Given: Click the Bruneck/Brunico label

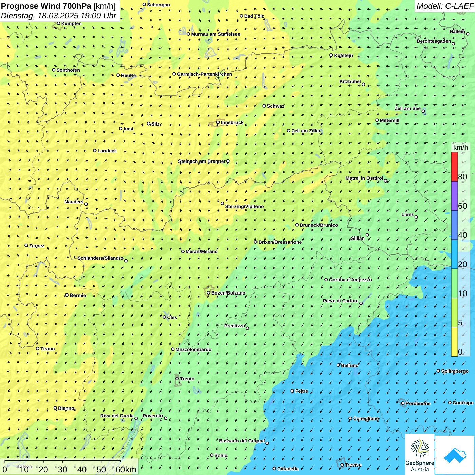Looking at the screenshot, I should click(x=319, y=225).
